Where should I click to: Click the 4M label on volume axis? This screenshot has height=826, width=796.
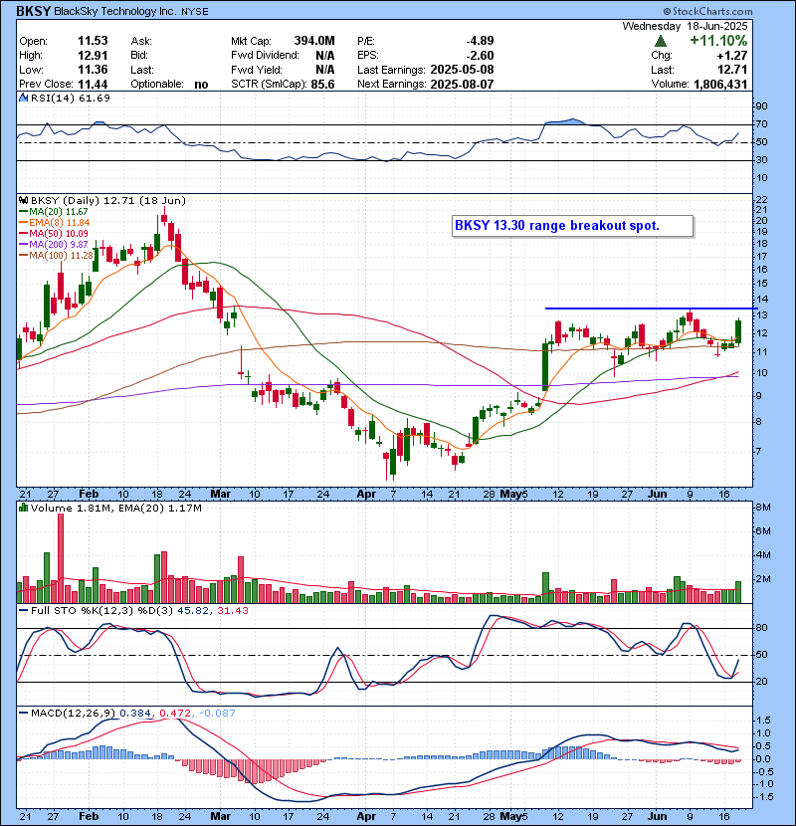pyautogui.click(x=763, y=555)
